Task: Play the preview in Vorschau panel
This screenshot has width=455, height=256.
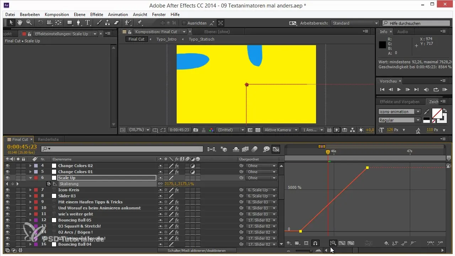Action: click(399, 90)
